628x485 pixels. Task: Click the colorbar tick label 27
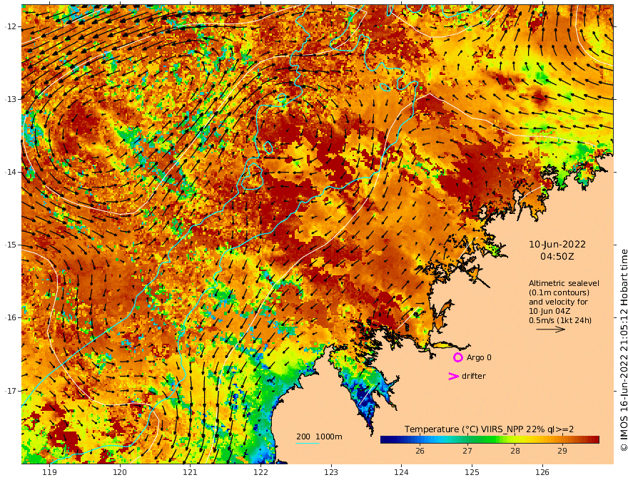467,451
